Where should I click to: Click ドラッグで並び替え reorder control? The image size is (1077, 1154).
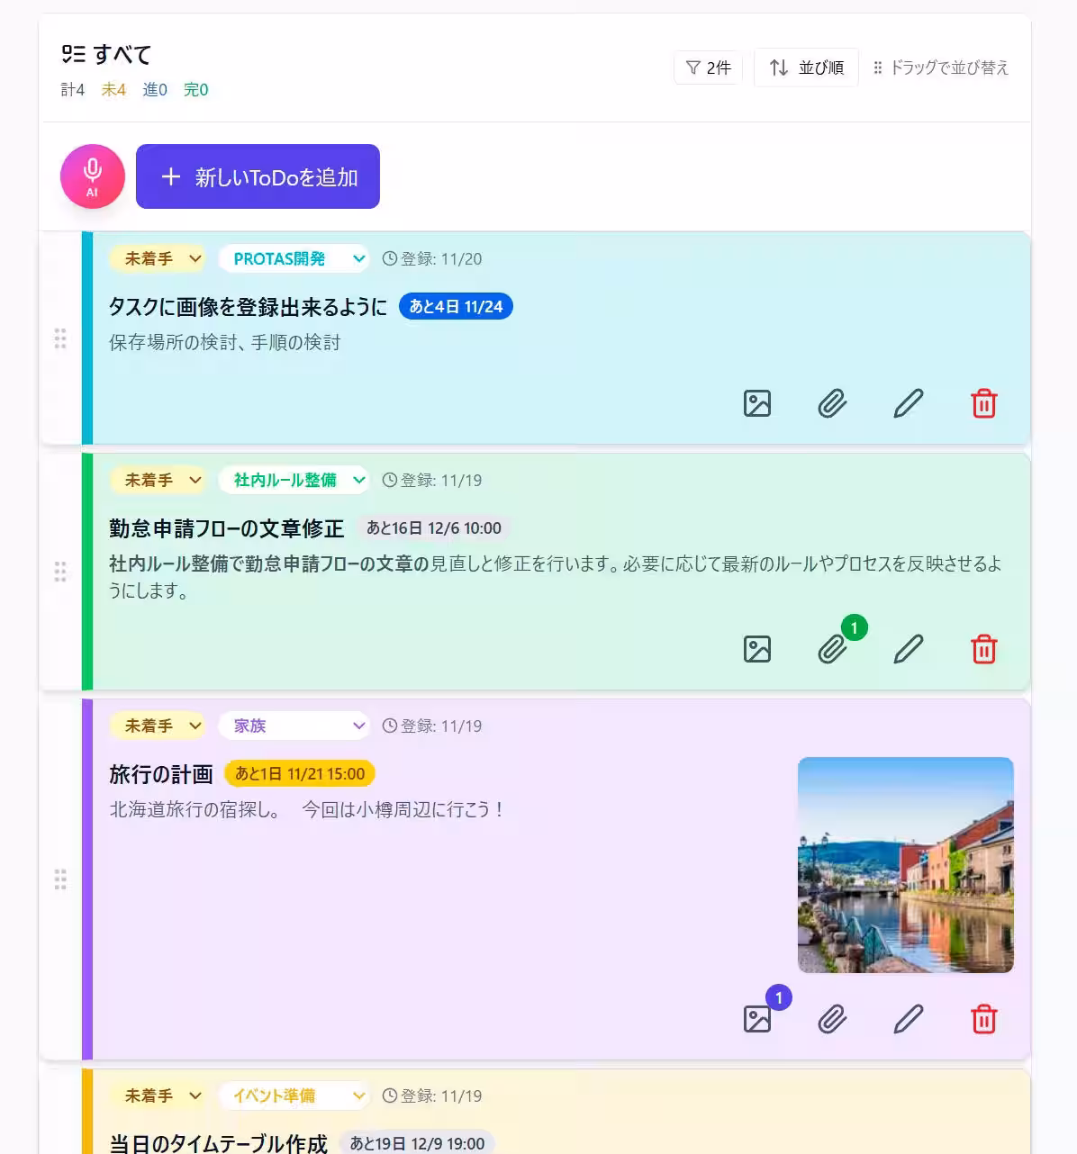click(942, 68)
